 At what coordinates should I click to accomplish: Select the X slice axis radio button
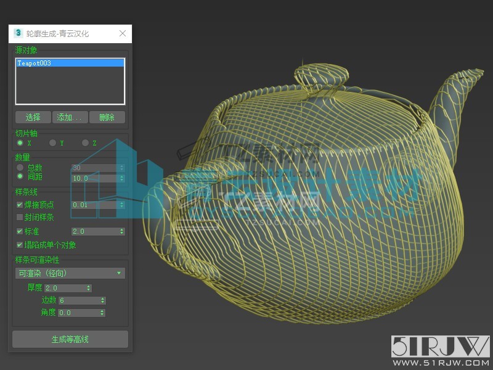20,143
